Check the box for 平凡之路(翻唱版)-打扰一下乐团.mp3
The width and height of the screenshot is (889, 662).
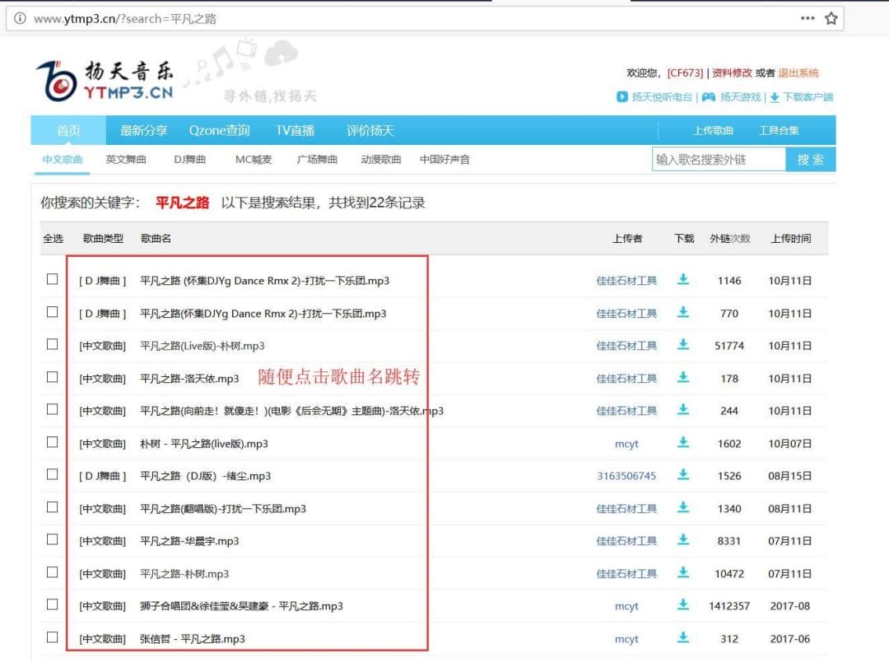52,508
